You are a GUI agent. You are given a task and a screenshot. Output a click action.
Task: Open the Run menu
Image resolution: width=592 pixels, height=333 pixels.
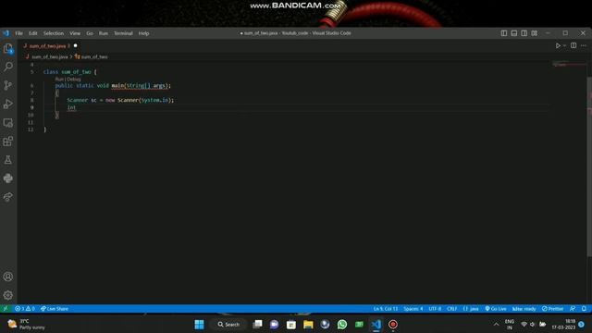103,33
